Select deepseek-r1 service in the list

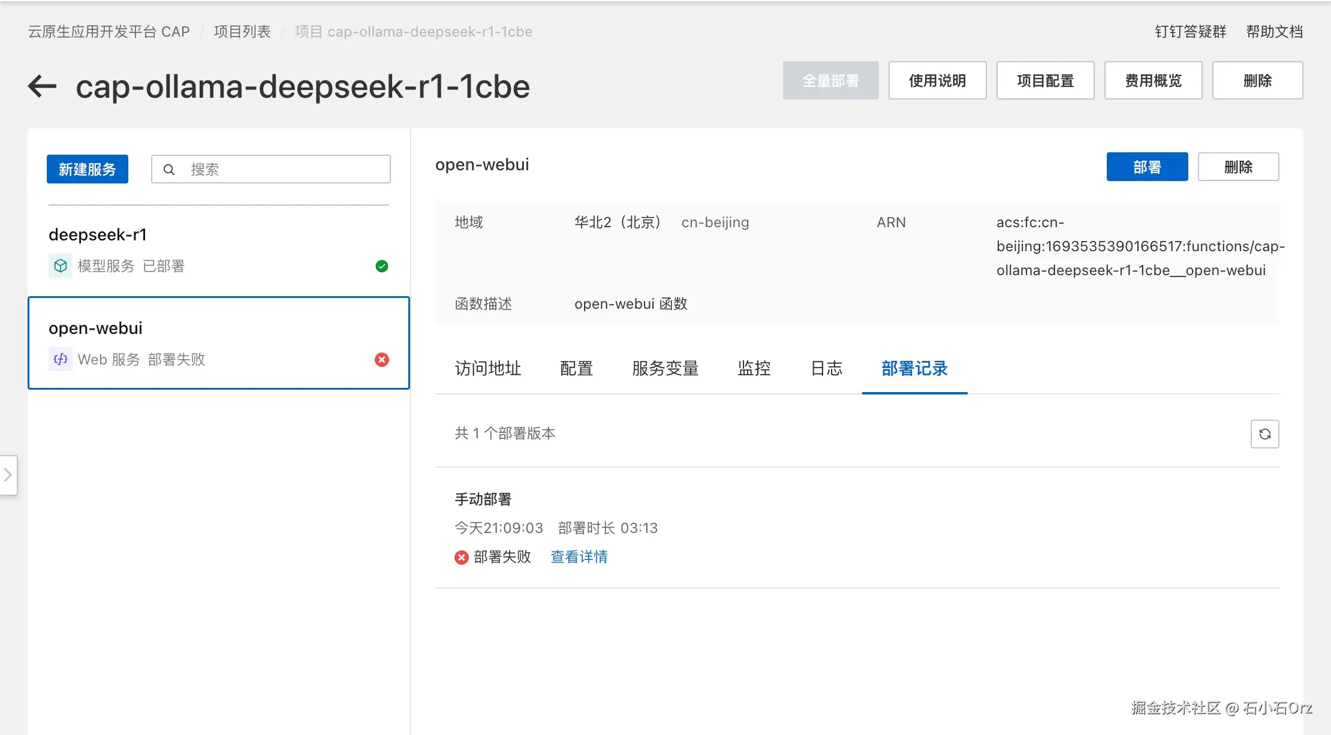pos(218,249)
